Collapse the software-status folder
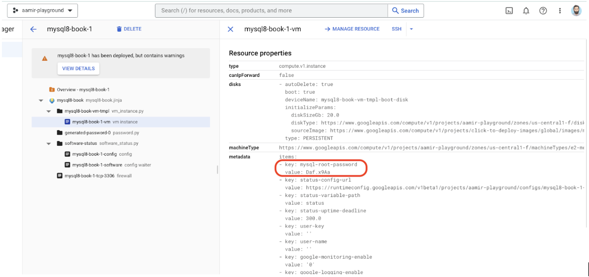Viewport: 589px width, 277px height. 49,144
